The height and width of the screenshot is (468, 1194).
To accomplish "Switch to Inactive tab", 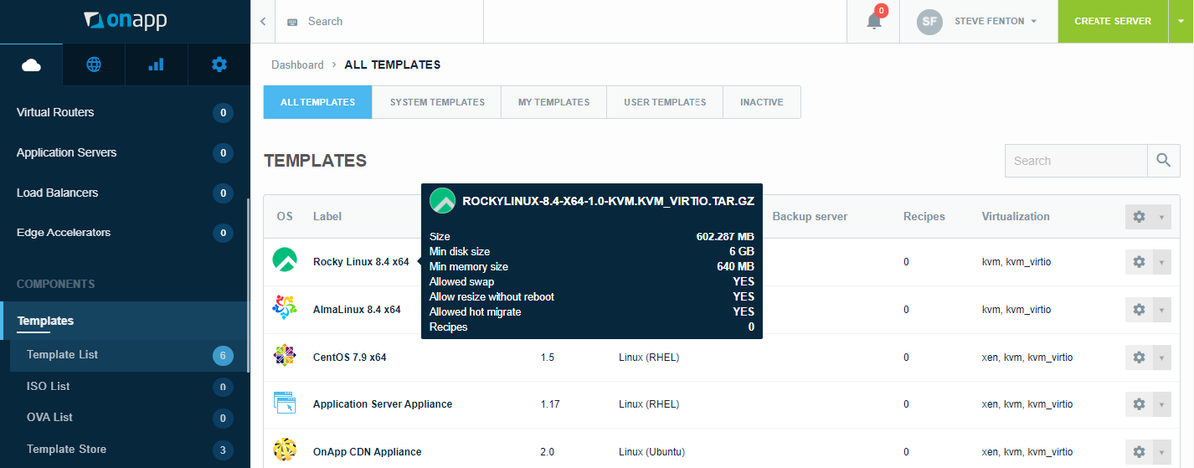I will tap(761, 102).
